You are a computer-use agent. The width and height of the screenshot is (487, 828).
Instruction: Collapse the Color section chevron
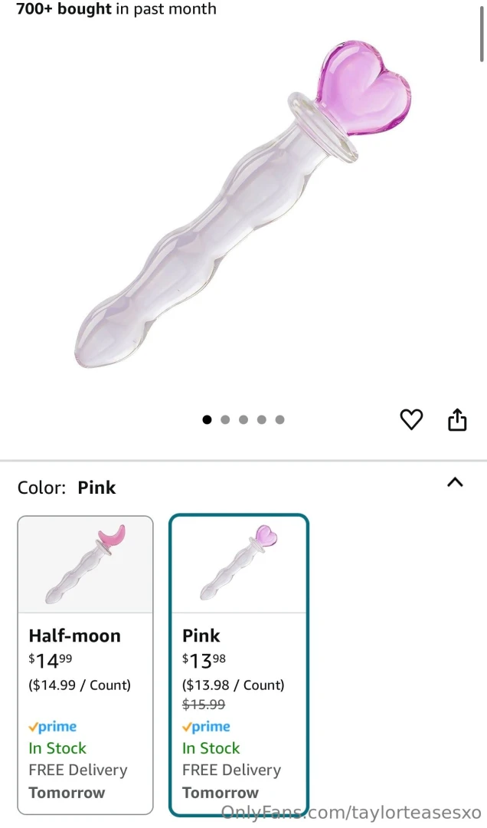pos(455,482)
